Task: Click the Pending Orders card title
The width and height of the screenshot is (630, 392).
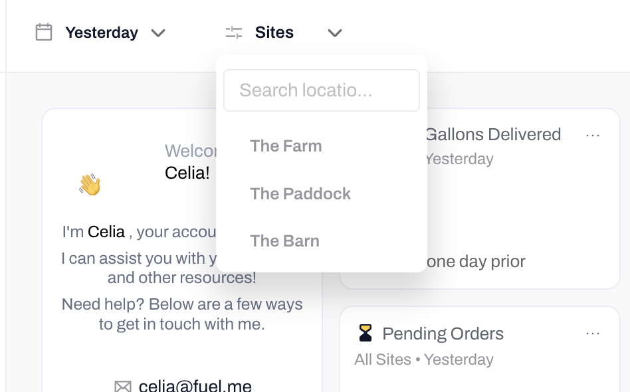Action: [x=443, y=334]
